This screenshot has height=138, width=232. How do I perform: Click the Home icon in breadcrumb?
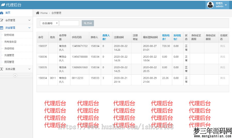coord(38,13)
